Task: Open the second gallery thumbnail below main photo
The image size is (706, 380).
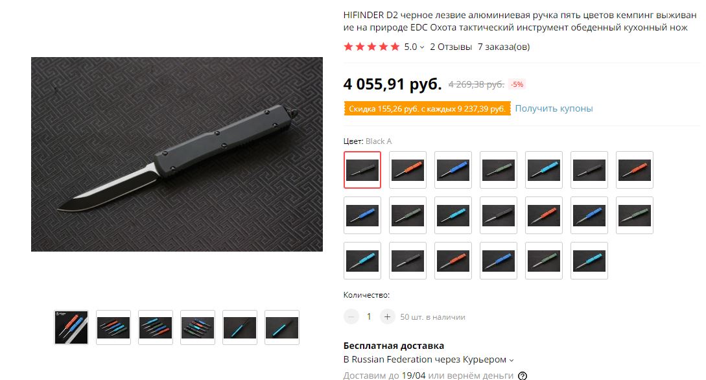Action: (113, 327)
